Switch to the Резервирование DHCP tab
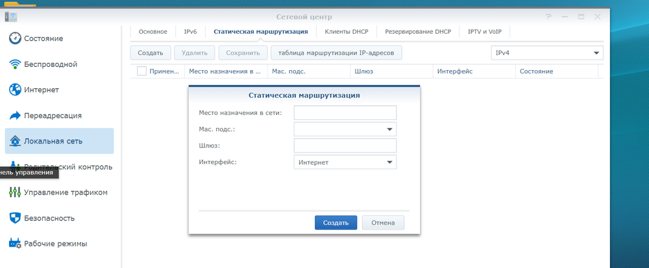Screen dimensions: 649x268 click(x=417, y=31)
